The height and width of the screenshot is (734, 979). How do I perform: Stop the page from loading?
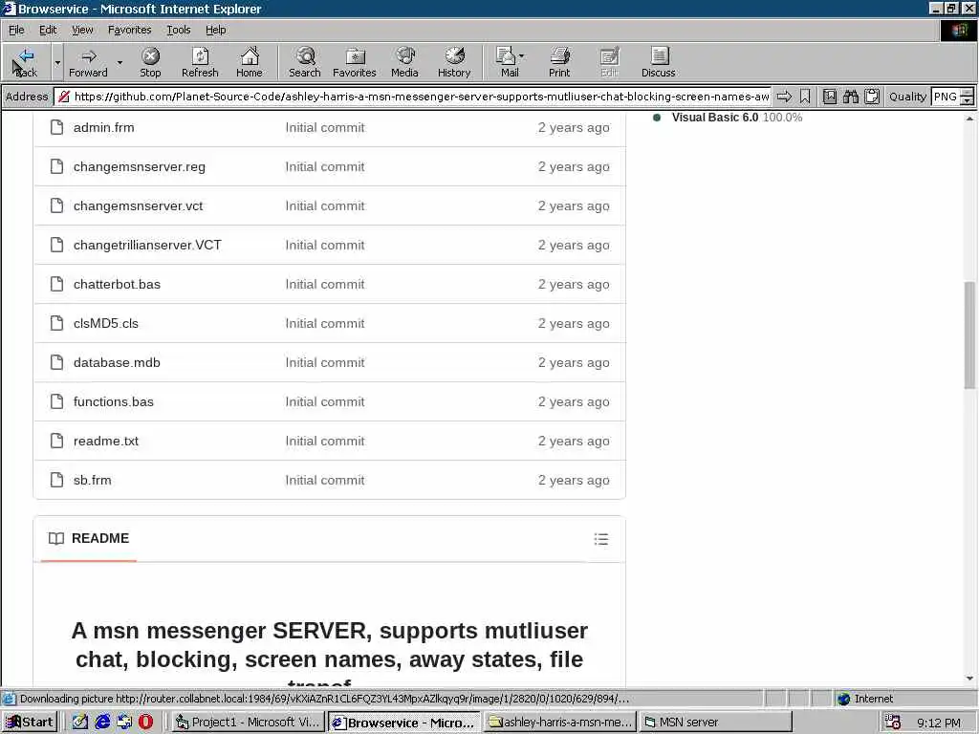[150, 62]
